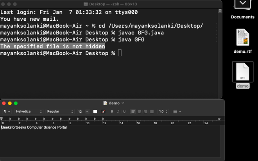Open the text highlight color picker

[103, 112]
